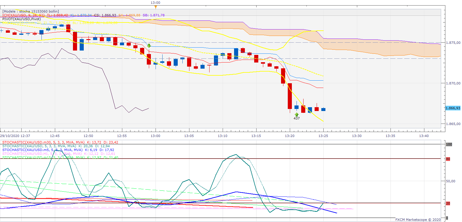The width and height of the screenshot is (462, 222).
Task: Click the KL: 1.870,34 value
Action: click(x=81, y=15)
